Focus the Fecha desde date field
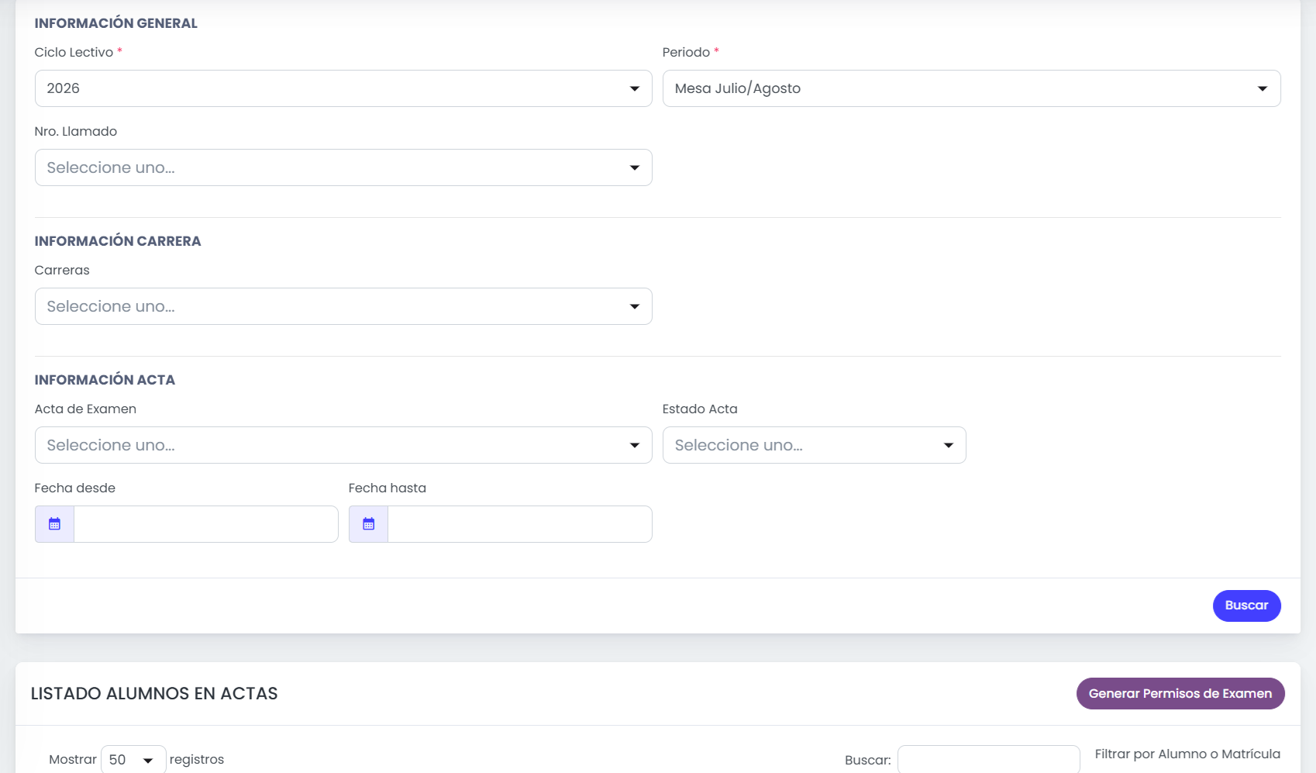Viewport: 1316px width, 773px height. coord(206,524)
